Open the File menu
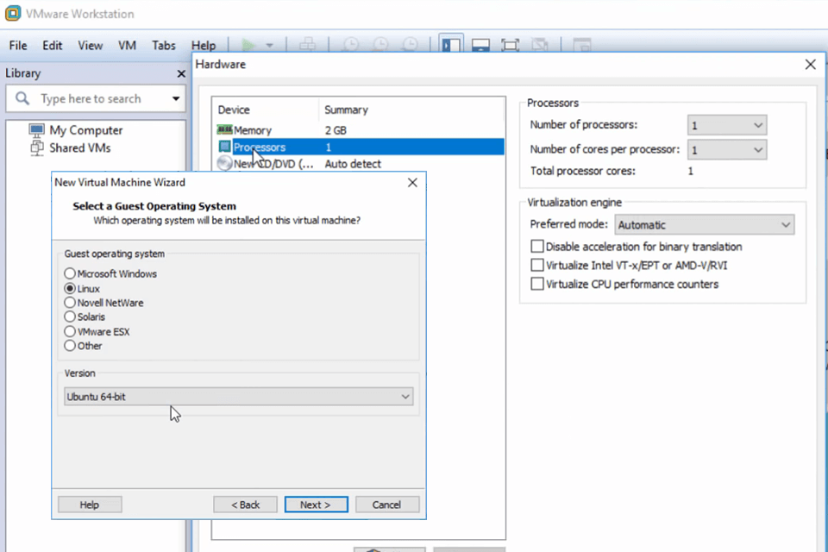Screen dimensions: 828x552 [x=18, y=46]
